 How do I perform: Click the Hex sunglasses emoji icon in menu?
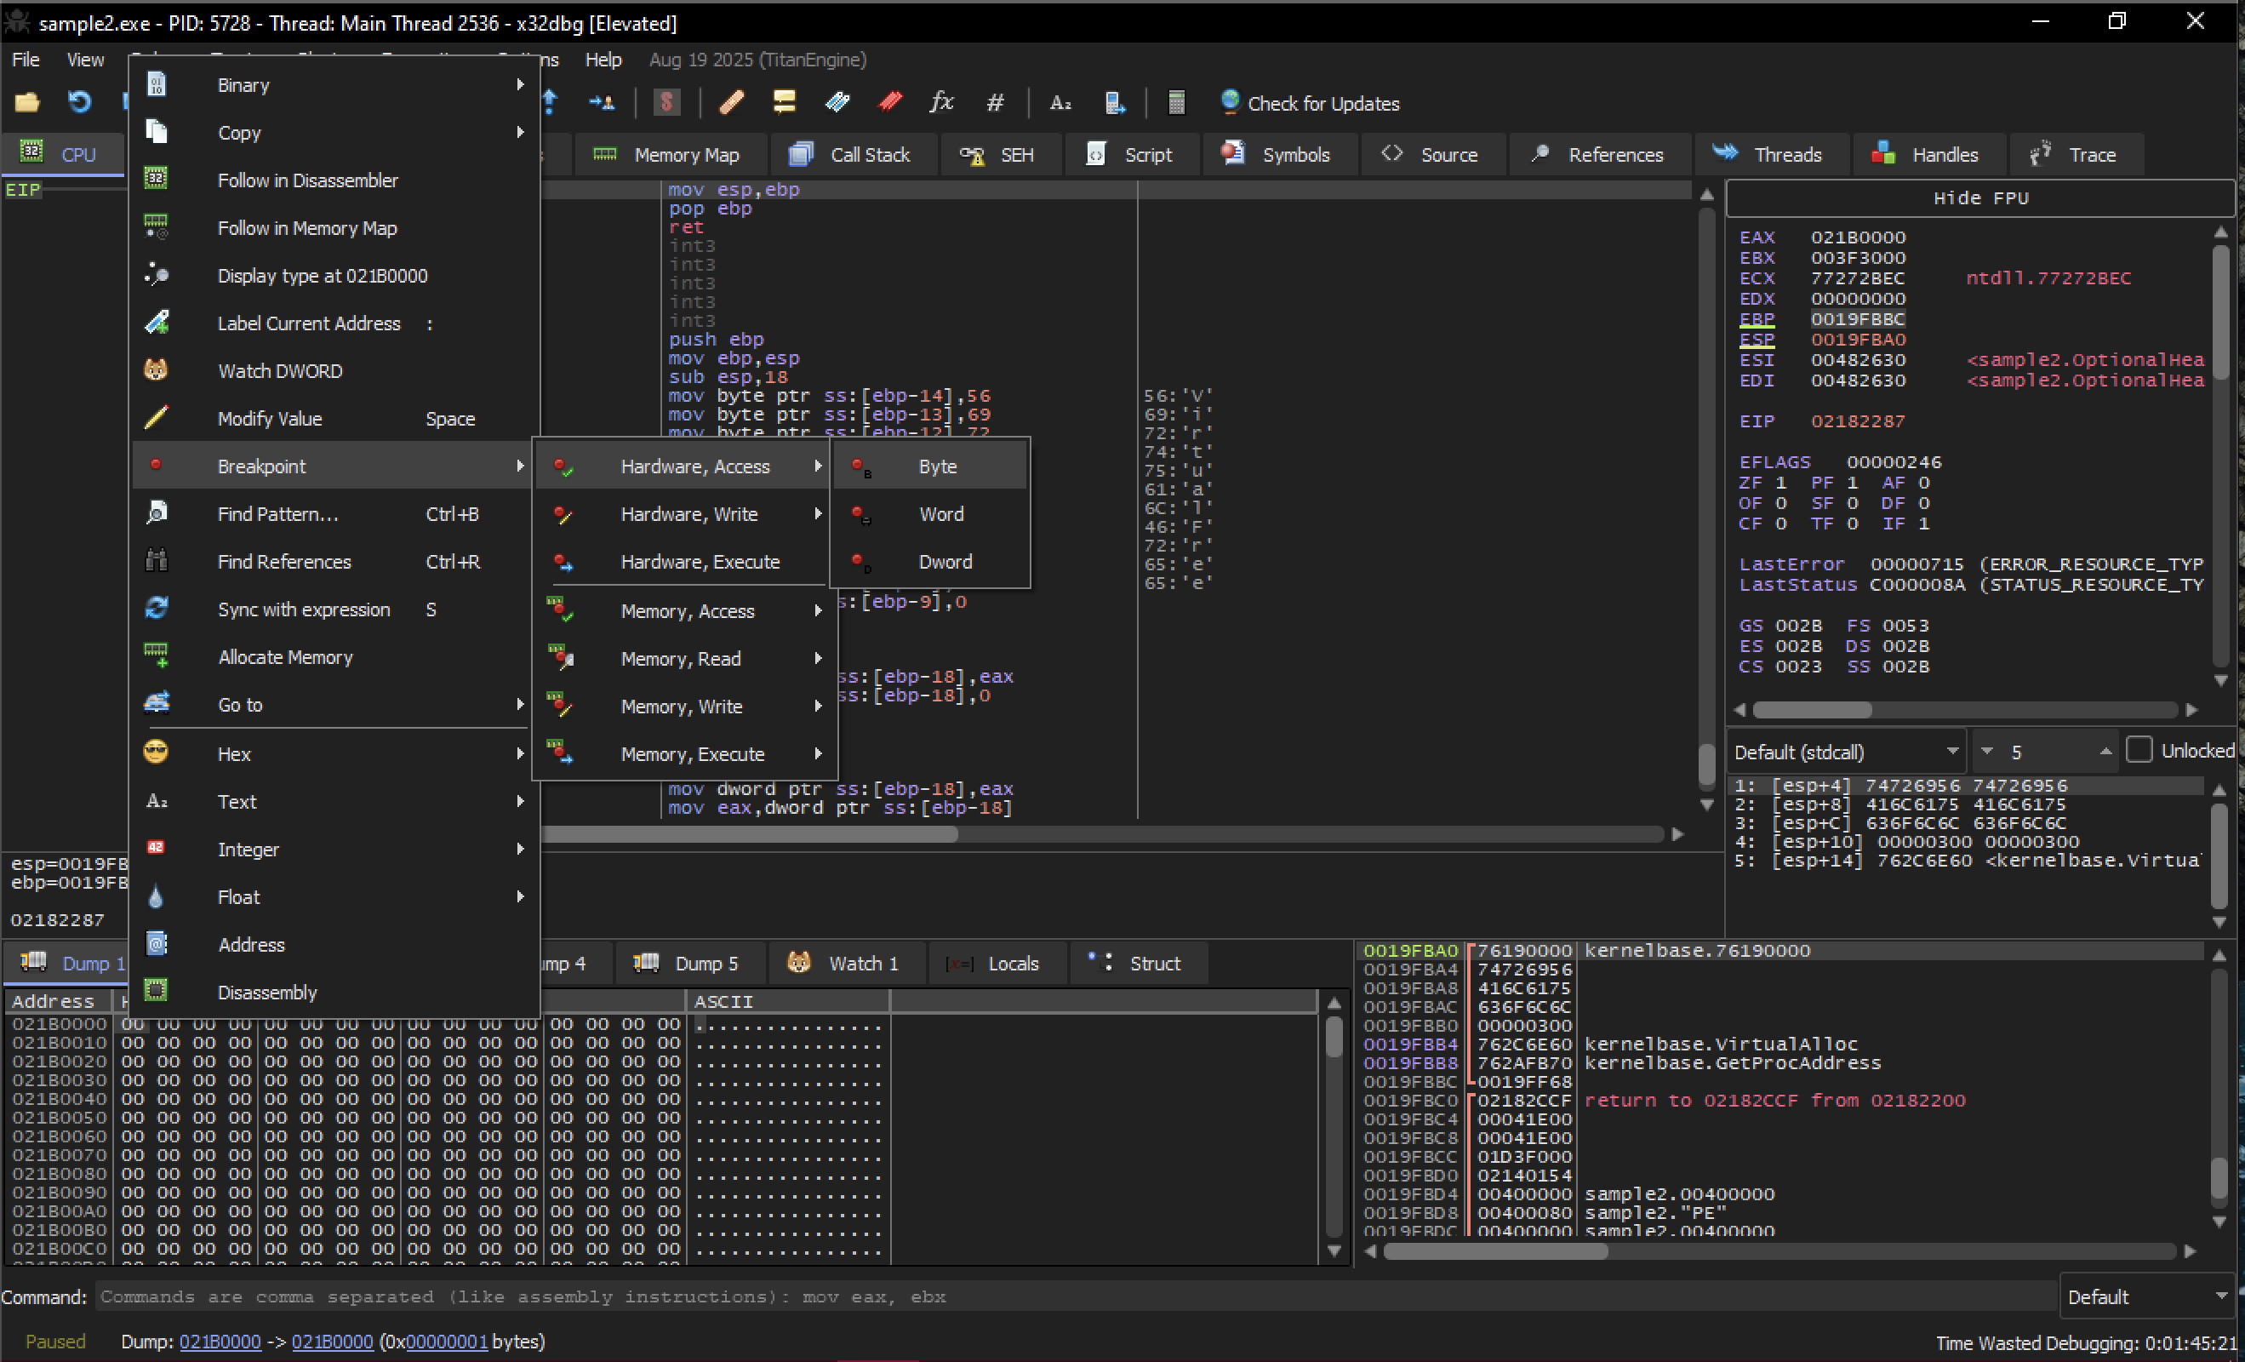pos(156,753)
